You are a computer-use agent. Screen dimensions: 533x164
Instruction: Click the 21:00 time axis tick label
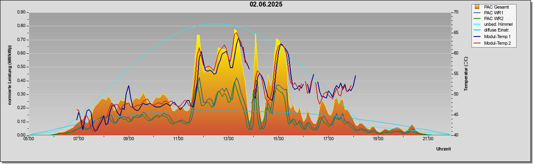pyautogui.click(x=428, y=139)
